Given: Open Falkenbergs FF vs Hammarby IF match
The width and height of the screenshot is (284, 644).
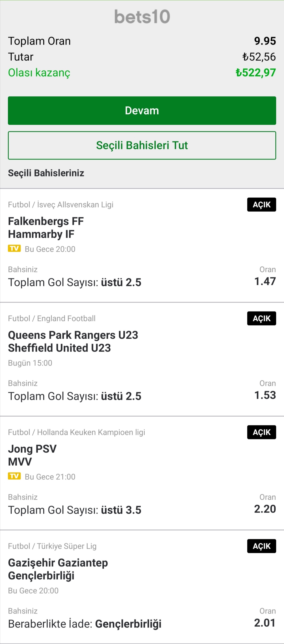Looking at the screenshot, I should pyautogui.click(x=46, y=228).
